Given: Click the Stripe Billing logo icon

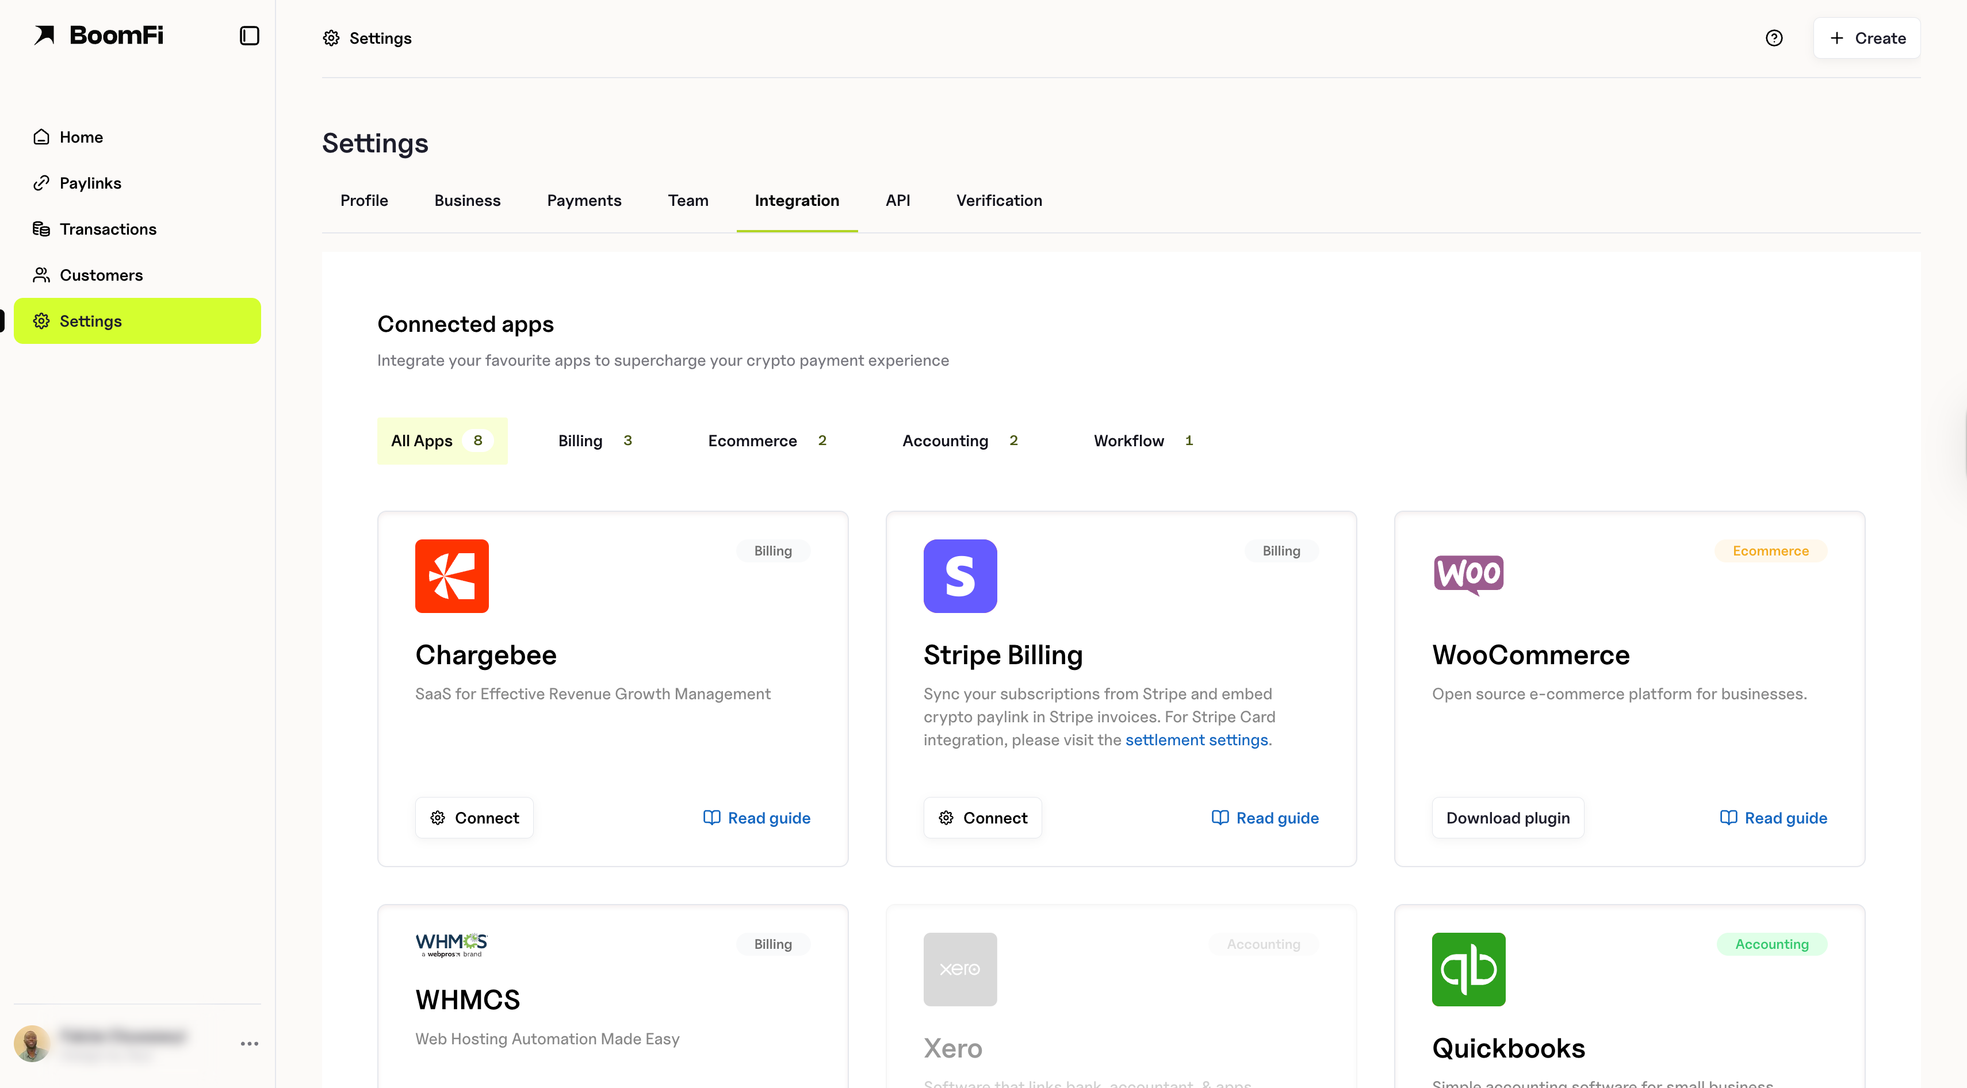Looking at the screenshot, I should click(x=960, y=576).
